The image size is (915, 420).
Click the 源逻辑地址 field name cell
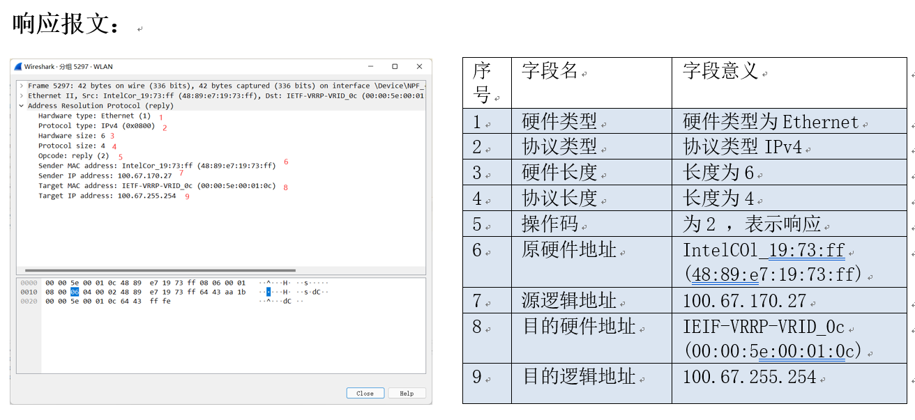pyautogui.click(x=591, y=300)
